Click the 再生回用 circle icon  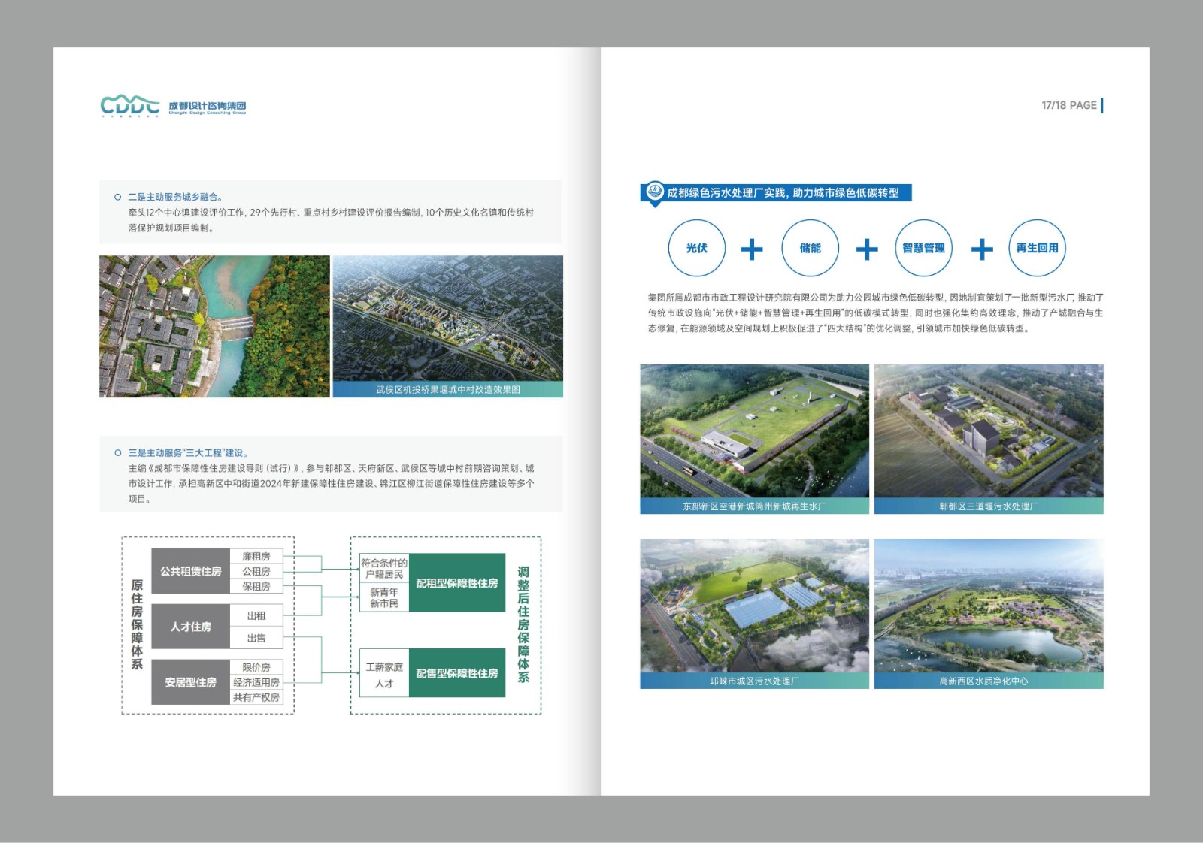click(1037, 248)
